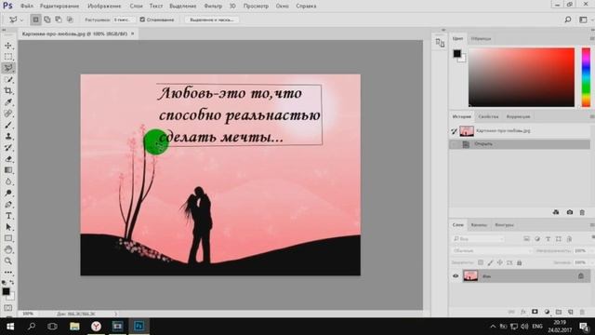The image size is (595, 335).
Task: Select the Blur tool
Action: (x=8, y=182)
